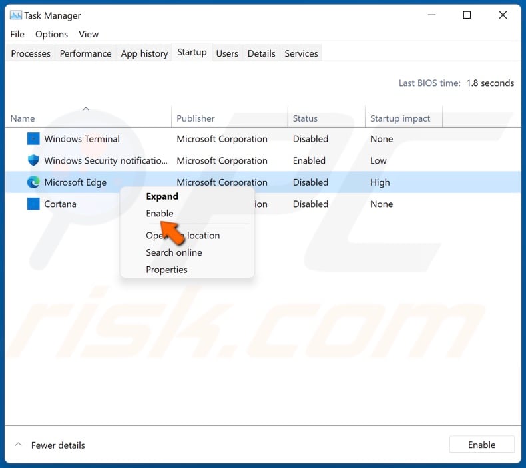Choose Enable in the context menu
This screenshot has width=526, height=468.
[x=160, y=214]
